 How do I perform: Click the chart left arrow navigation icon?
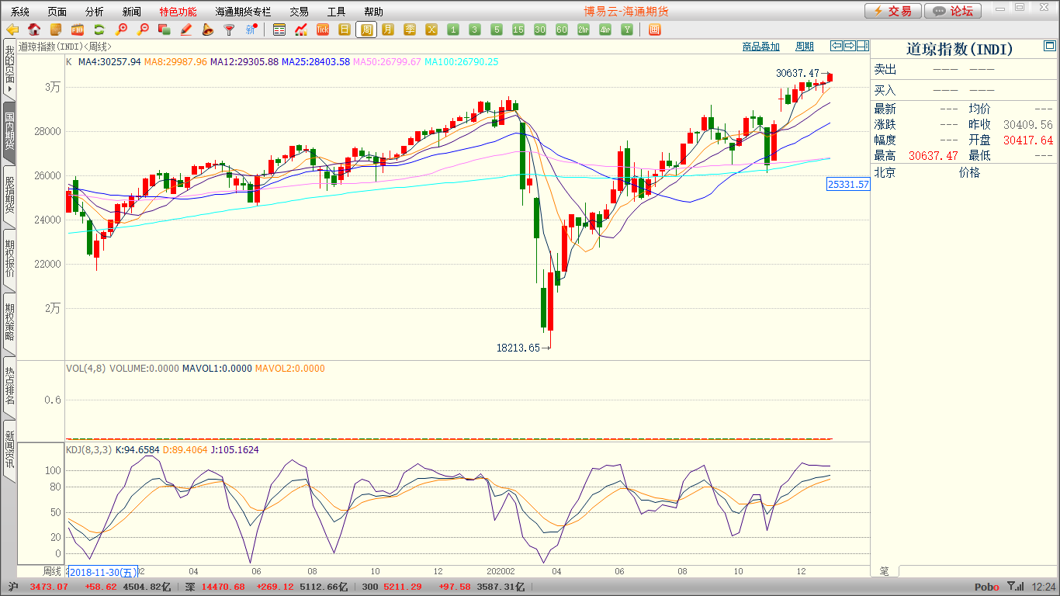click(836, 46)
